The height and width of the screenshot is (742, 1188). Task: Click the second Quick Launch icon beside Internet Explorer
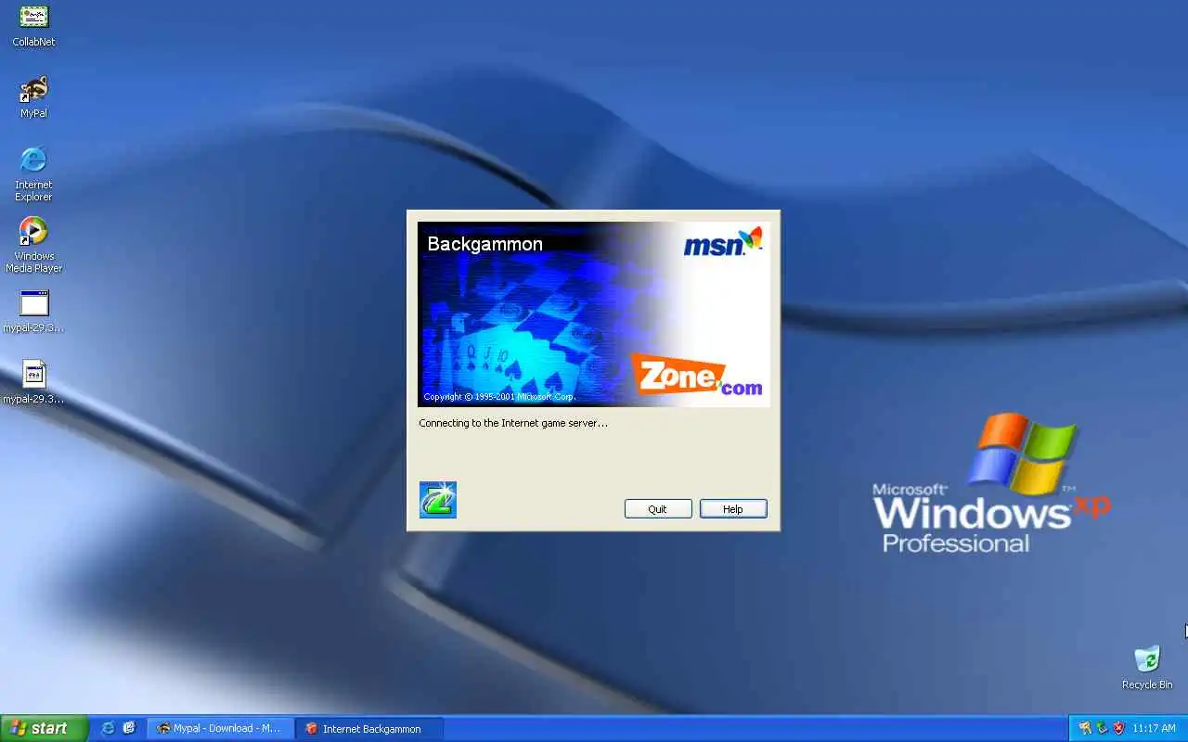coord(129,728)
